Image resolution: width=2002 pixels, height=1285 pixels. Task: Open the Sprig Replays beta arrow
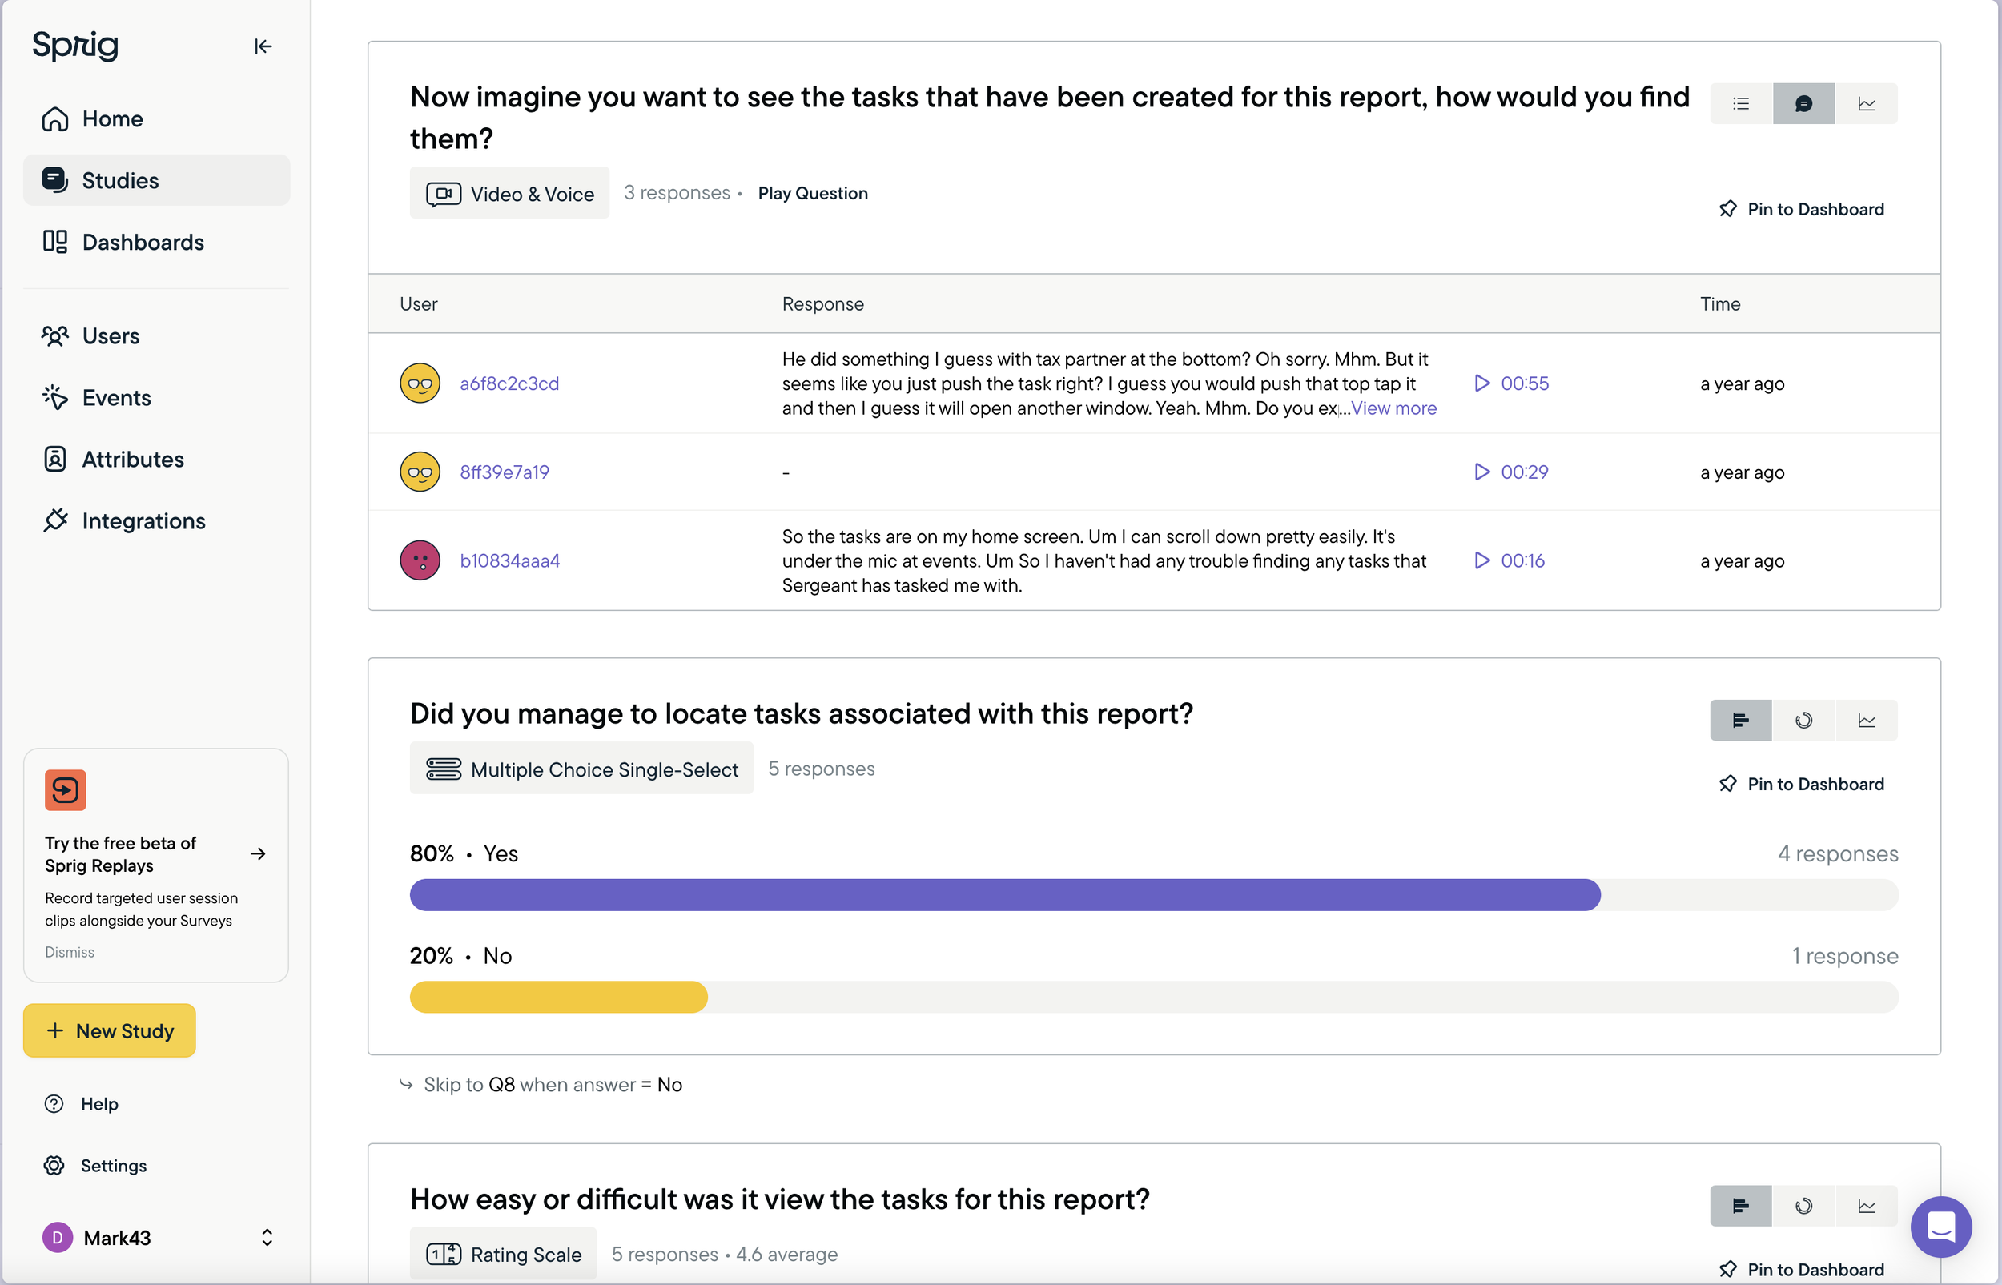pos(259,853)
